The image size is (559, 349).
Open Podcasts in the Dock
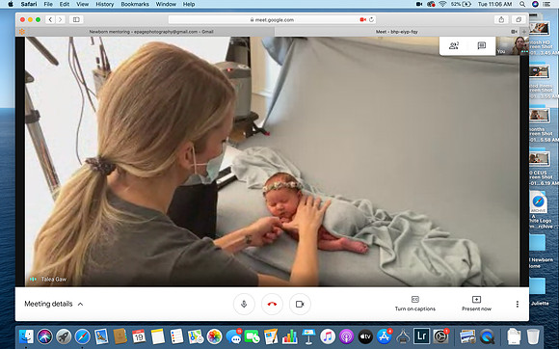[x=346, y=336]
